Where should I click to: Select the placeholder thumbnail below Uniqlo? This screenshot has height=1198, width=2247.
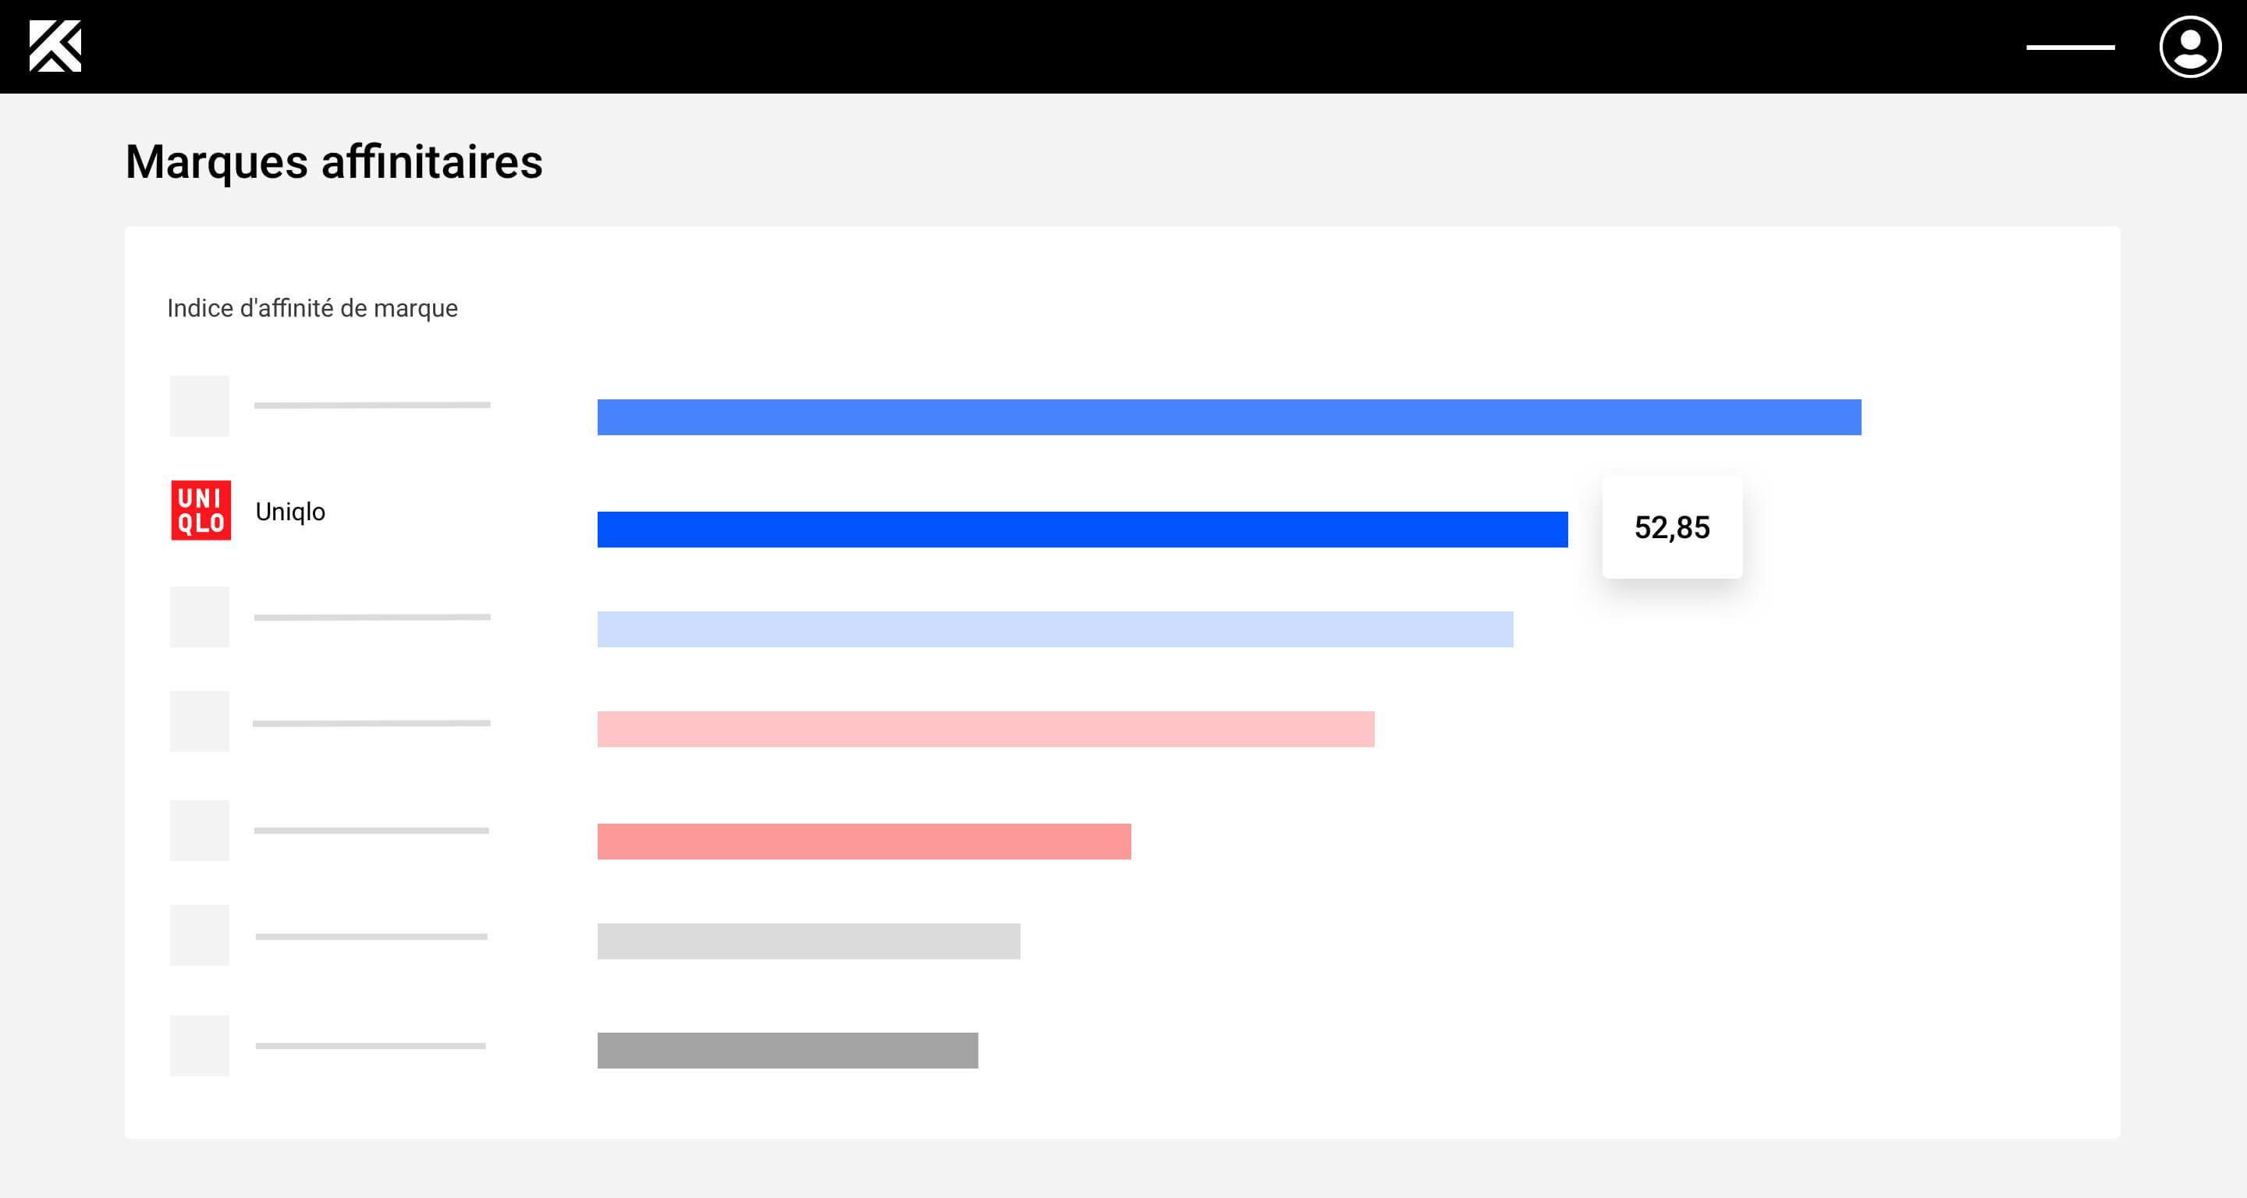[x=200, y=617]
